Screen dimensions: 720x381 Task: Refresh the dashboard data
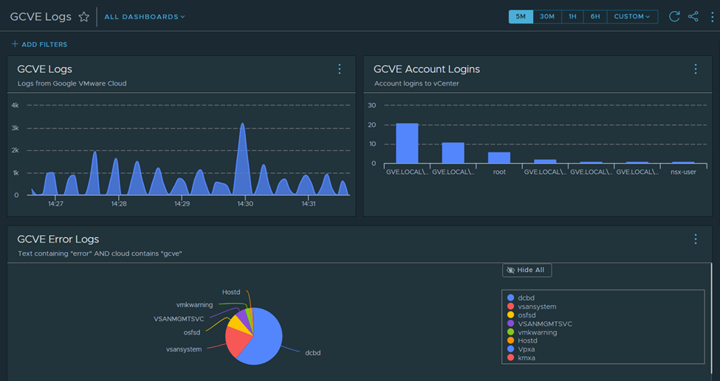(x=674, y=16)
